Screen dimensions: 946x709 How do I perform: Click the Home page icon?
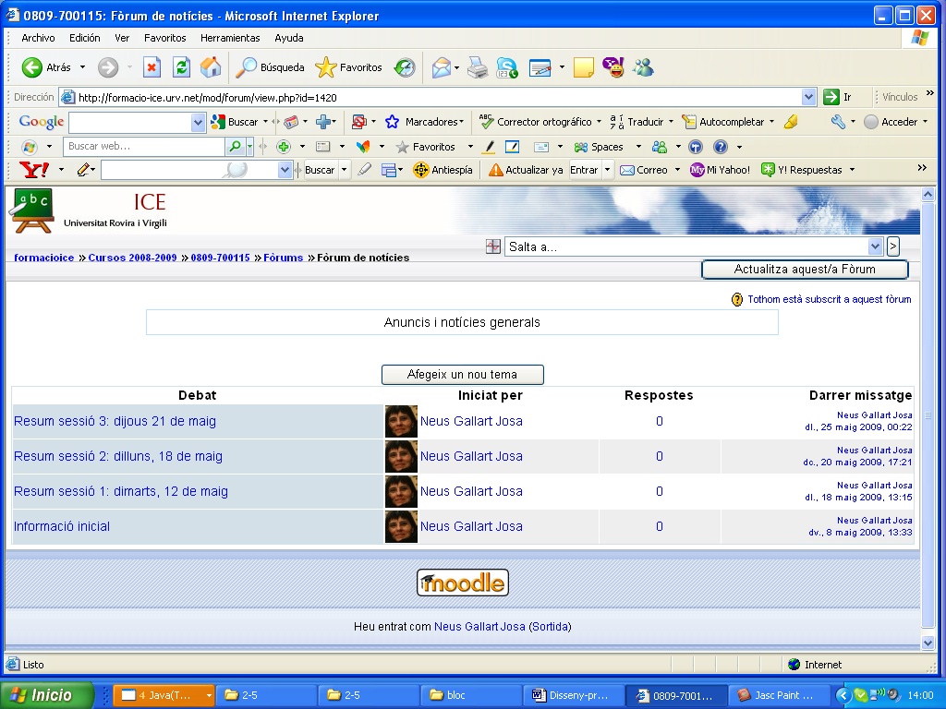click(211, 67)
